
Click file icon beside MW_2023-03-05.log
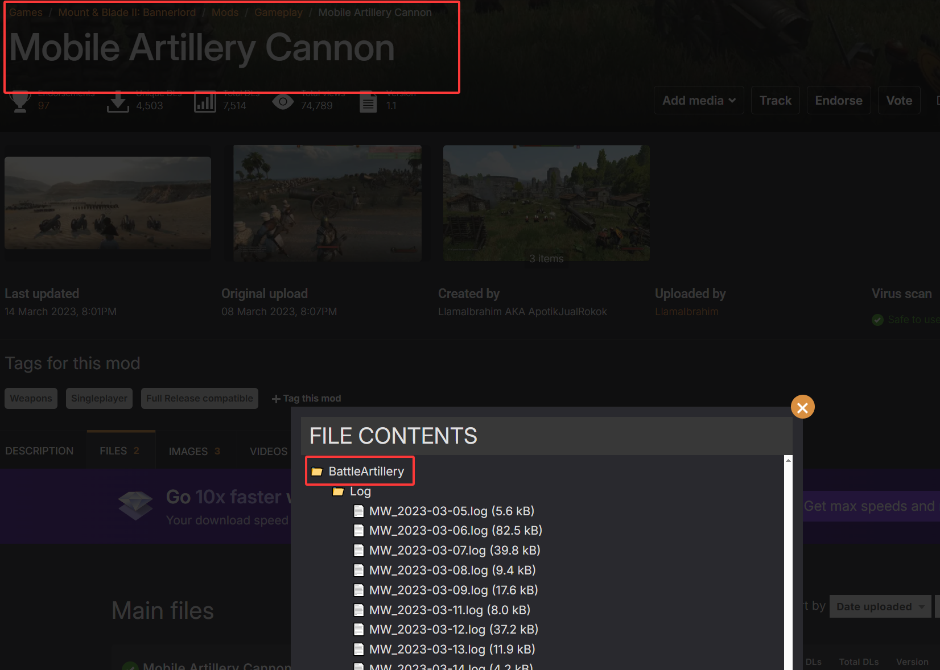358,511
